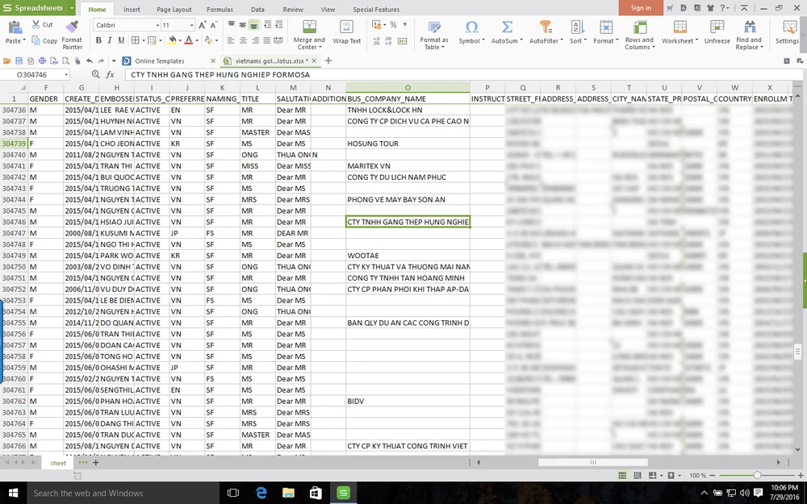Viewport: 807px width, 504px height.
Task: Toggle italic formatting
Action: 110,40
